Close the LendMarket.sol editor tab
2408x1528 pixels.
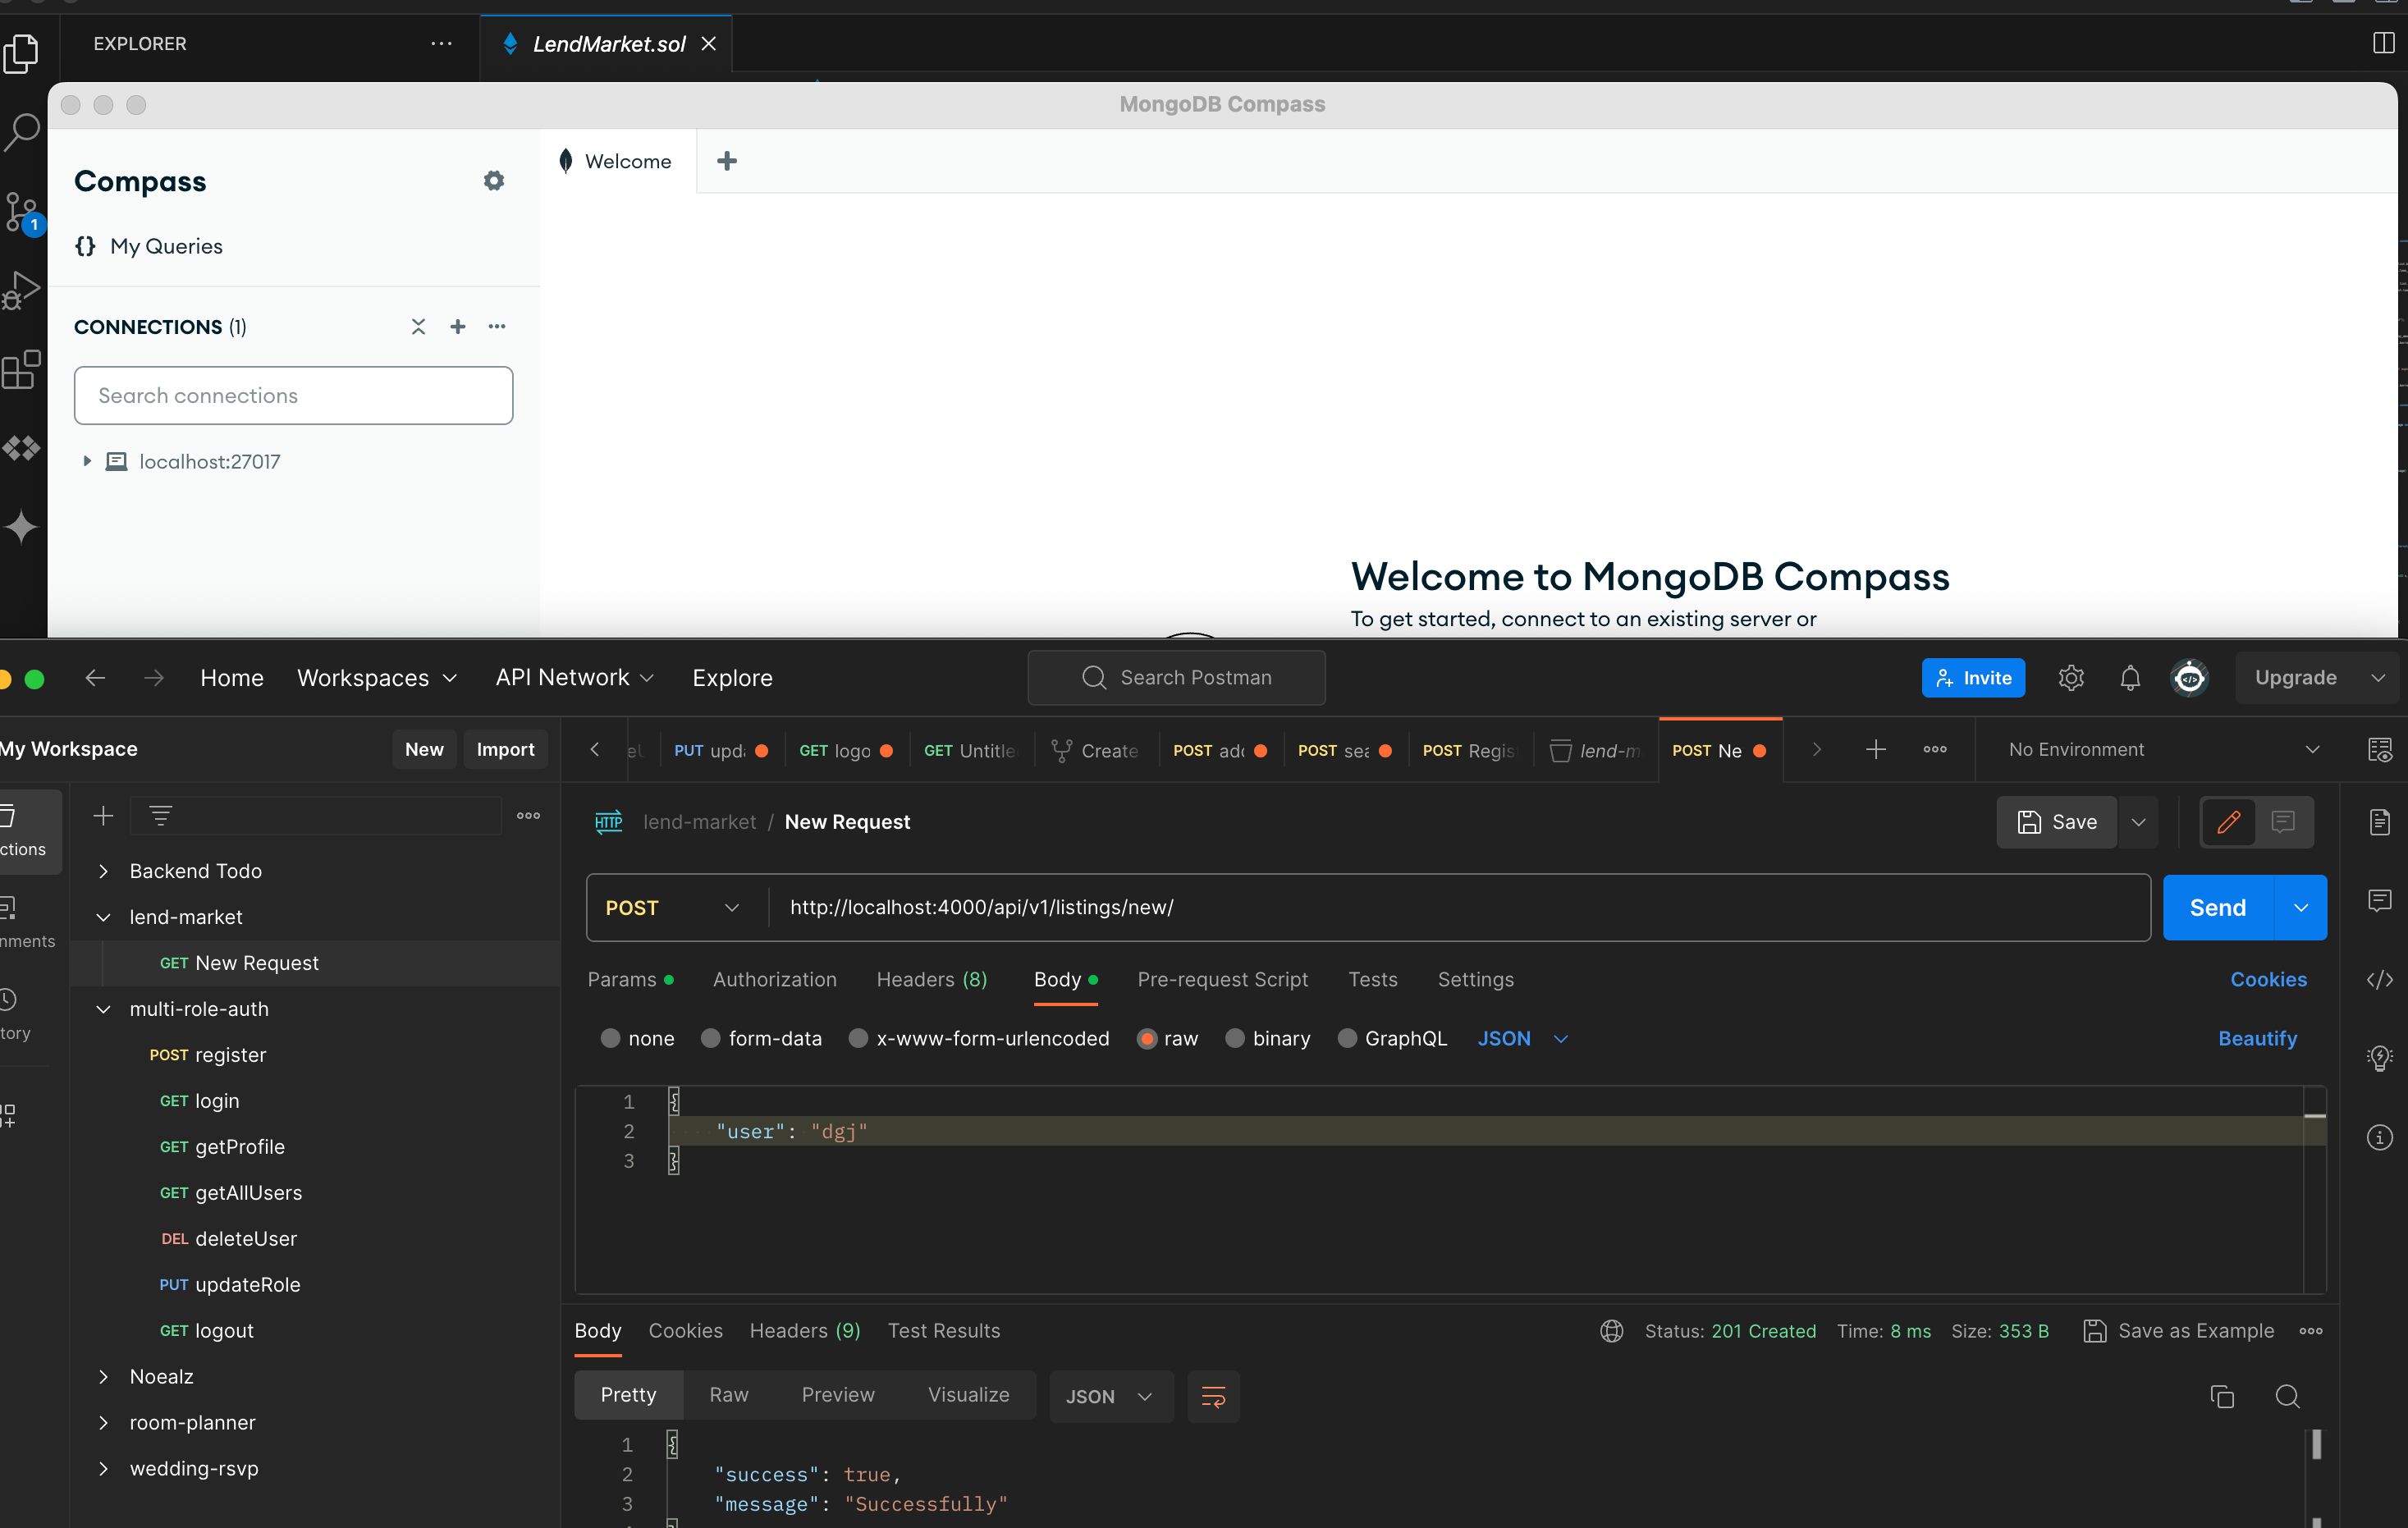click(x=708, y=43)
